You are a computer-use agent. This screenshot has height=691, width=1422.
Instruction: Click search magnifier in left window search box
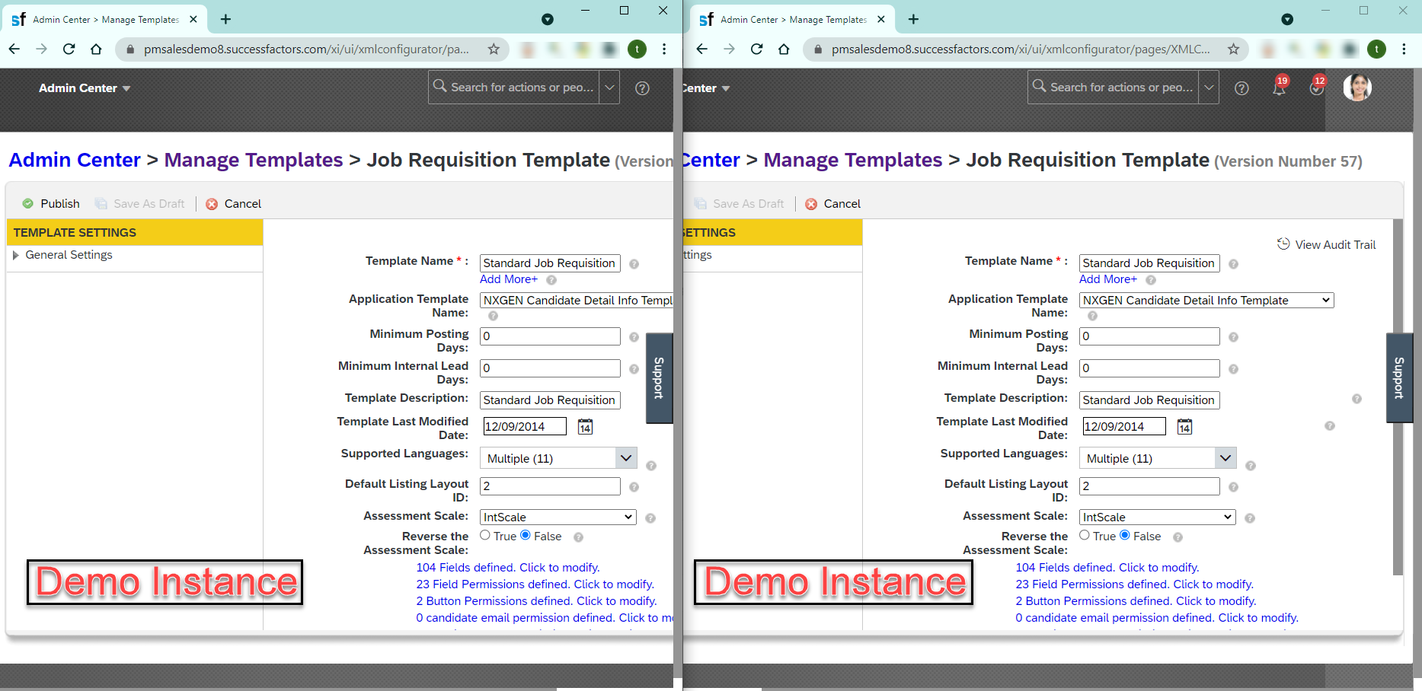pyautogui.click(x=440, y=86)
